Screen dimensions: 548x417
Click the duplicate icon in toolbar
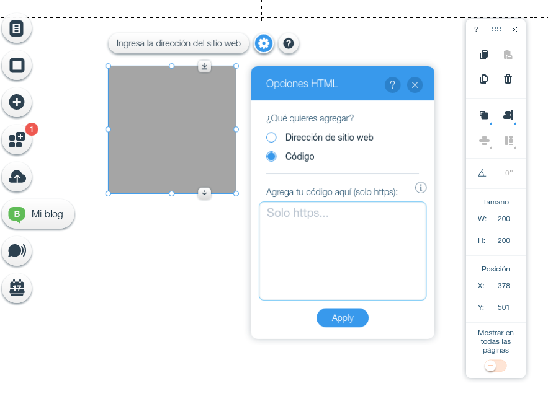[483, 79]
